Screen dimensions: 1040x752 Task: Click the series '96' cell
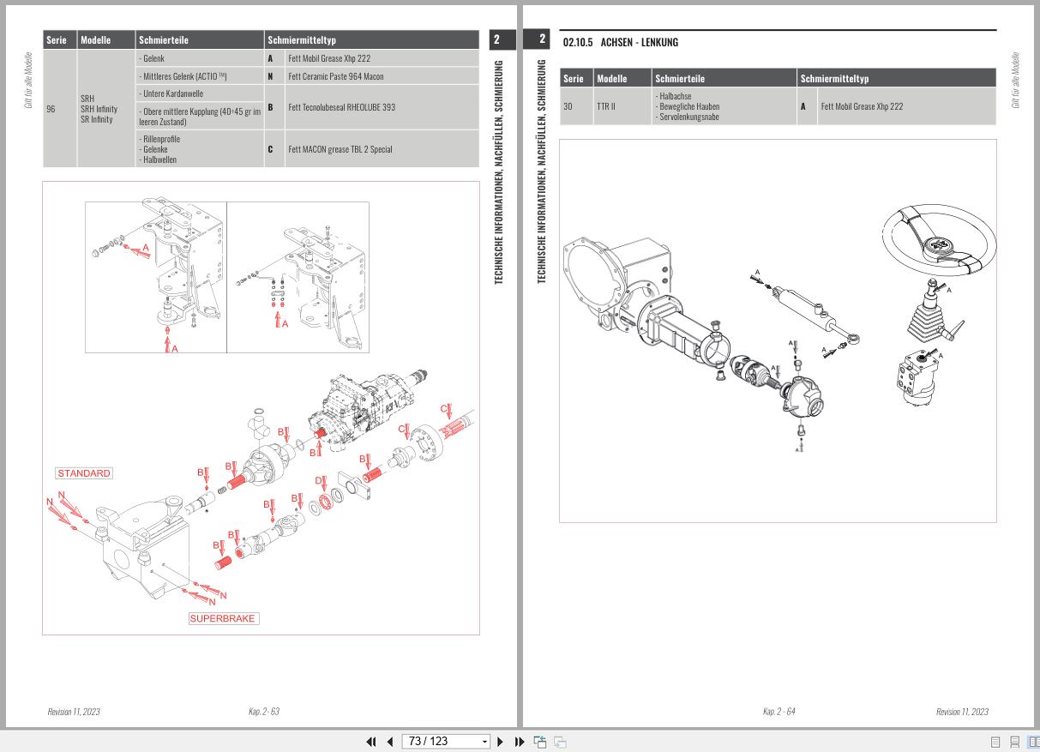tap(60, 109)
